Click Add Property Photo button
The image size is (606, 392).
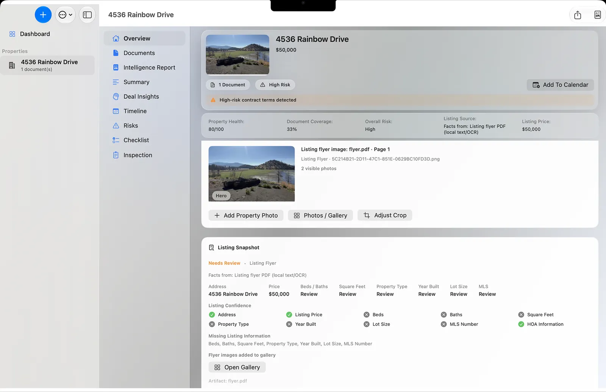pyautogui.click(x=246, y=215)
